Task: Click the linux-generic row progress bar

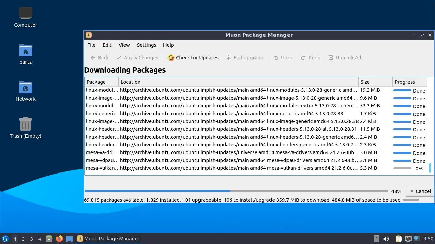Action: coord(402,114)
